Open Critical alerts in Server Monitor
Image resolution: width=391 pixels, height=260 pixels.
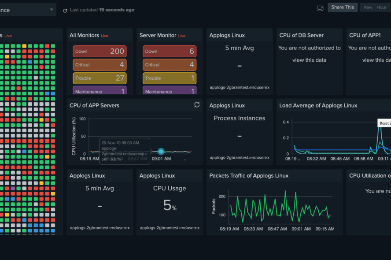click(x=169, y=64)
